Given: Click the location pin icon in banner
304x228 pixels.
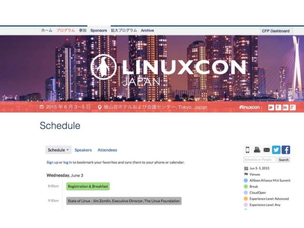Looking at the screenshot, I should click(x=100, y=107).
